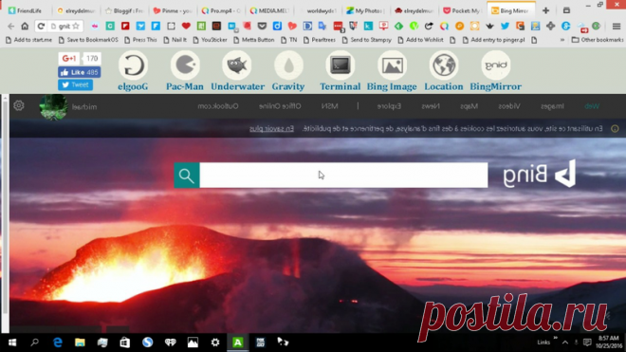Click the mirrored Bing search magnifier button
The height and width of the screenshot is (352, 626).
tap(187, 175)
